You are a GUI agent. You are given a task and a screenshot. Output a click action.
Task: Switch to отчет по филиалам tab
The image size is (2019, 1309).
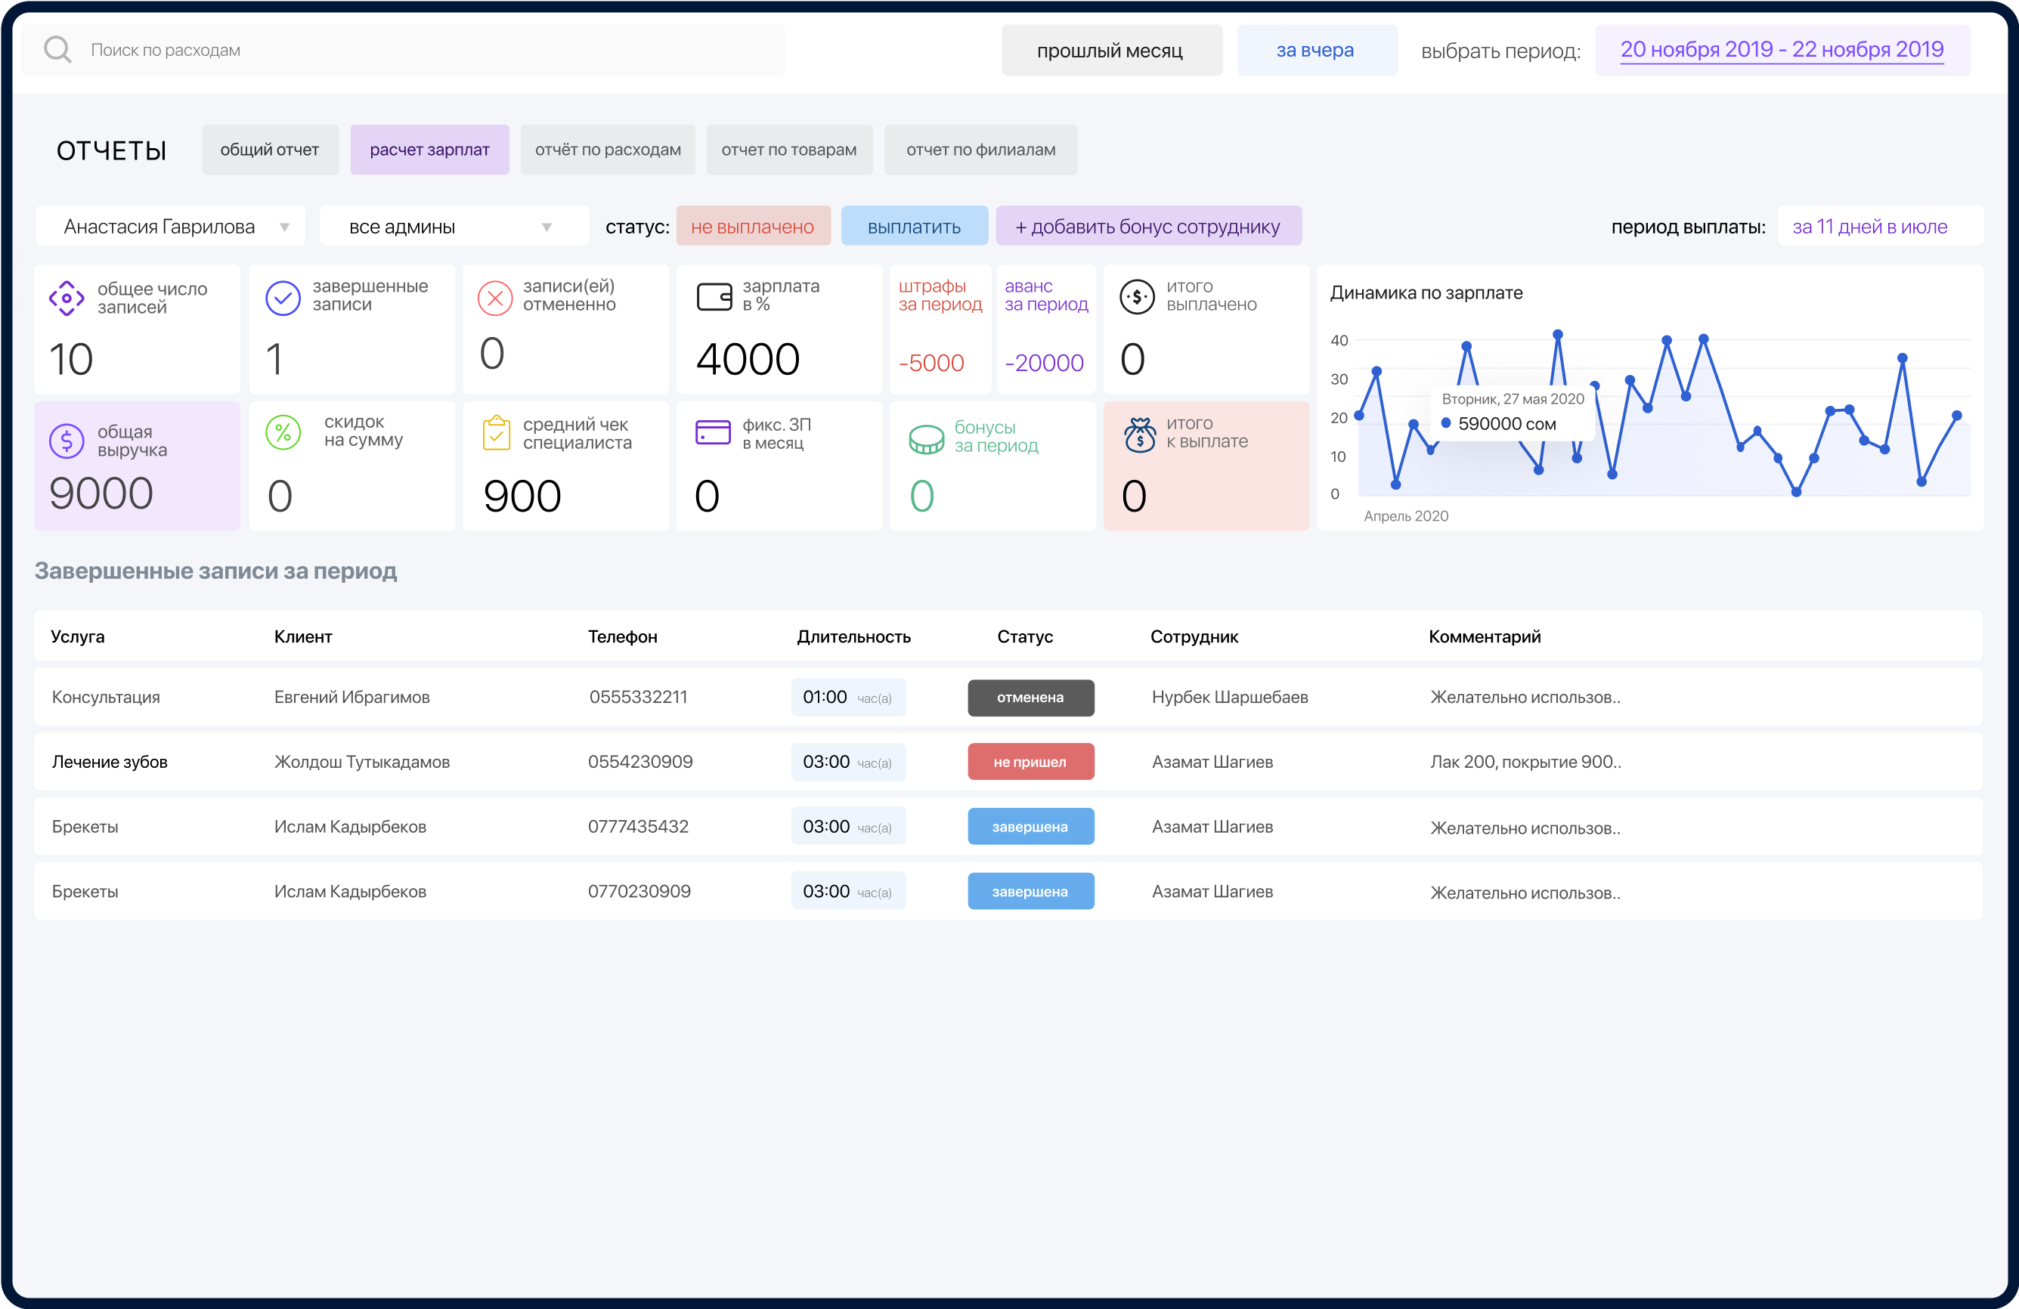[x=980, y=150]
